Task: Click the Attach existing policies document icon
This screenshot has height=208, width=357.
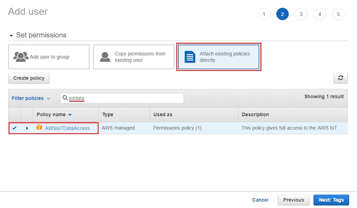Action: (190, 57)
